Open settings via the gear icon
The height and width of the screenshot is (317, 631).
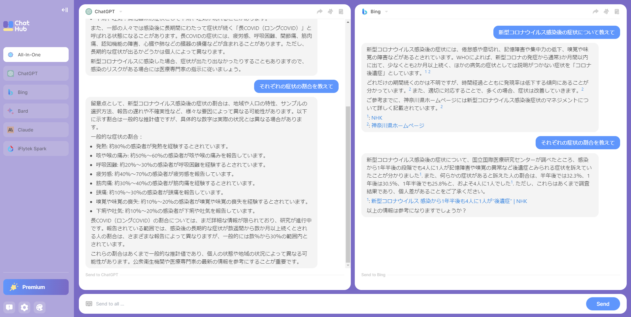click(24, 307)
